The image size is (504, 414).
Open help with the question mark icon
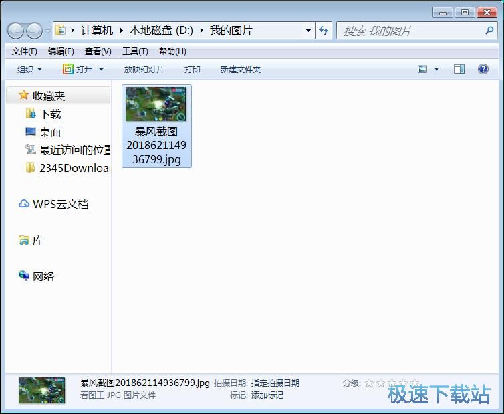coord(483,69)
